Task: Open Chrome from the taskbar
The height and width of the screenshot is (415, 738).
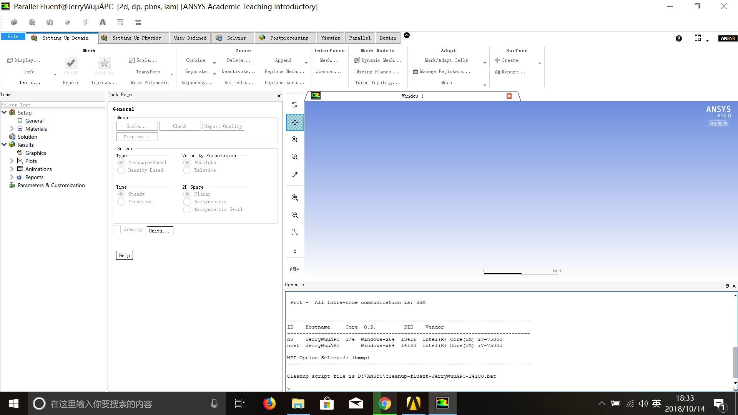Action: tap(385, 403)
